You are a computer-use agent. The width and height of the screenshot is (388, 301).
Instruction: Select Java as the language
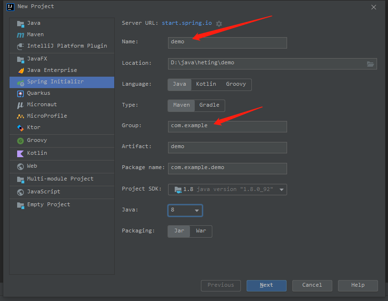pyautogui.click(x=179, y=84)
